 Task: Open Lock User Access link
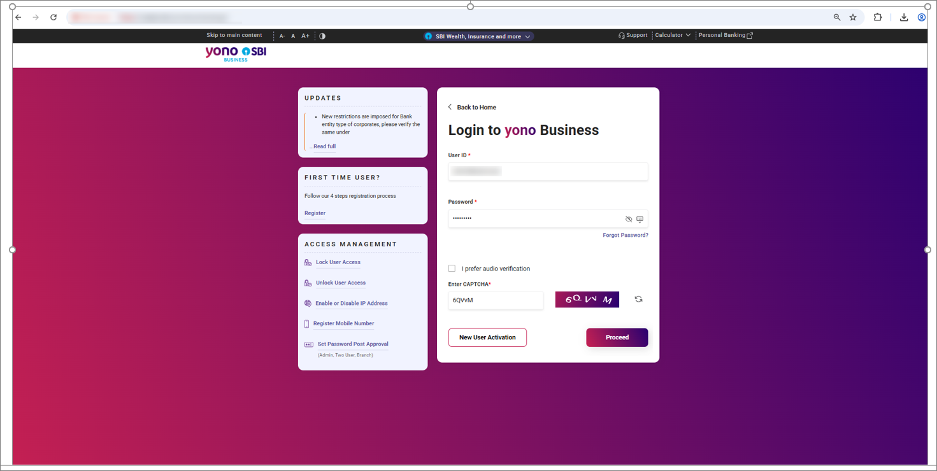tap(338, 262)
